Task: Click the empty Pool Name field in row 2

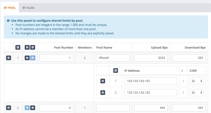Action: 113,108
